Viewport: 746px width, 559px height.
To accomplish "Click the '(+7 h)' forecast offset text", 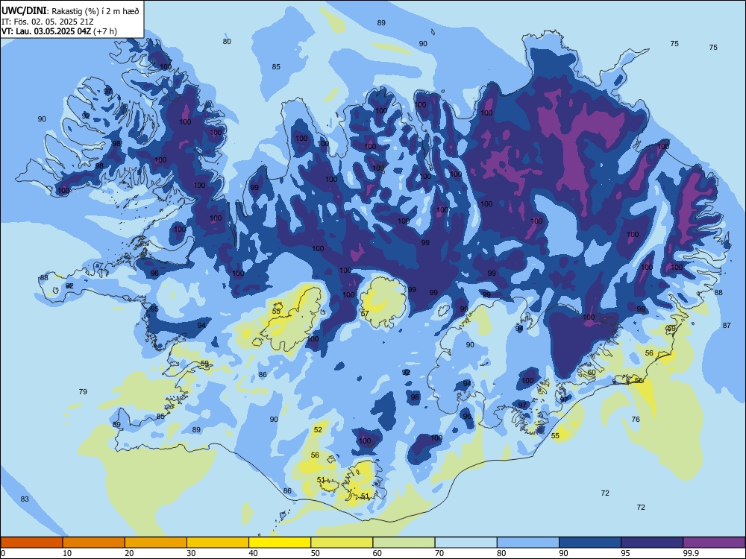I will click(x=105, y=31).
